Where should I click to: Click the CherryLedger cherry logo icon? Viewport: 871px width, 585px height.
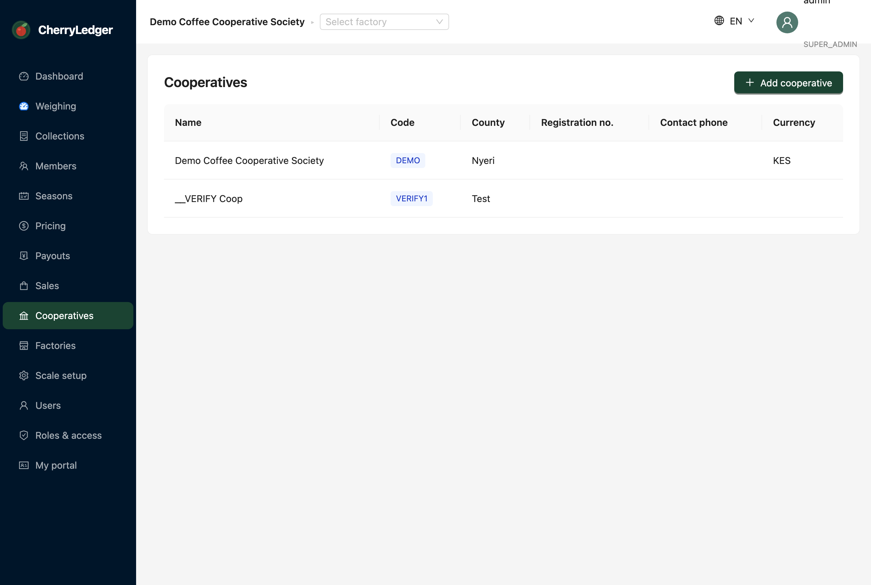21,30
